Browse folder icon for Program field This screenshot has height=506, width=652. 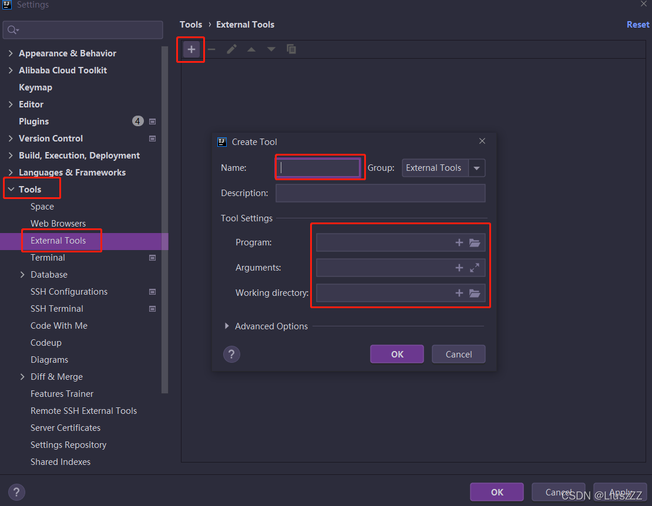(x=475, y=242)
